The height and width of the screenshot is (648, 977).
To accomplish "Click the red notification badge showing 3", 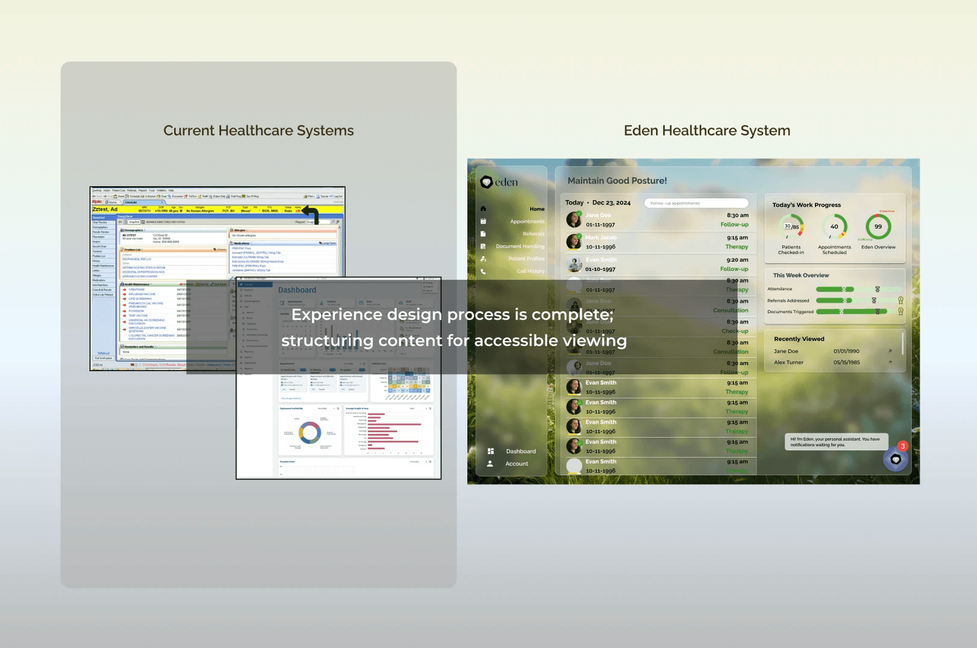I will 903,446.
